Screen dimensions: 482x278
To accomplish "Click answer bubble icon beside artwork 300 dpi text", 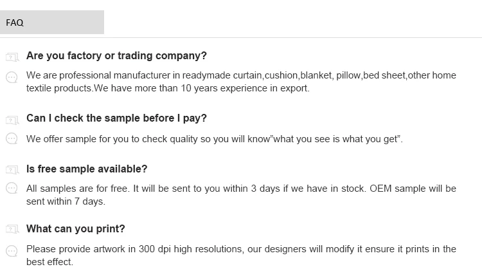I will click(12, 251).
